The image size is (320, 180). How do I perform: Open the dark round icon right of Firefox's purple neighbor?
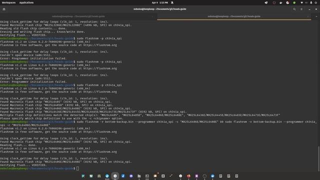coord(204,176)
